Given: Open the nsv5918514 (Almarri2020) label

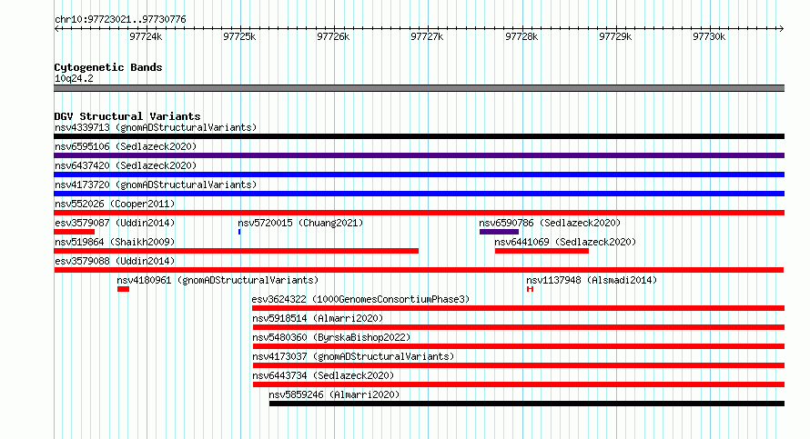Looking at the screenshot, I should pos(318,318).
